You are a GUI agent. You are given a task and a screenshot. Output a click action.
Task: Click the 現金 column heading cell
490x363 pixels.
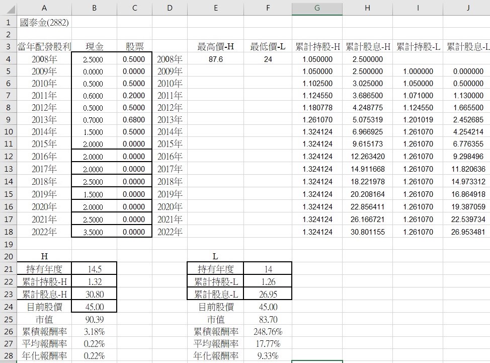tap(95, 47)
